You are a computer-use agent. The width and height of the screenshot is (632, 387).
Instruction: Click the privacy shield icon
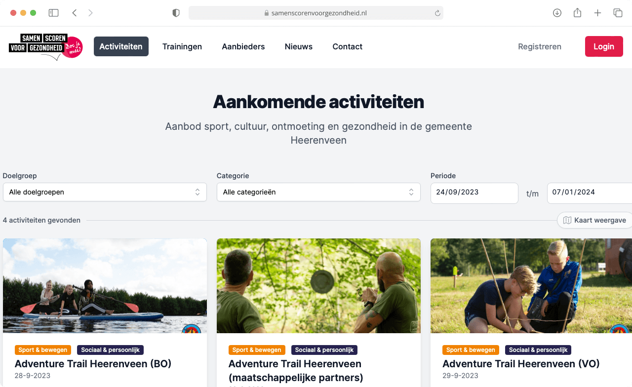[176, 13]
